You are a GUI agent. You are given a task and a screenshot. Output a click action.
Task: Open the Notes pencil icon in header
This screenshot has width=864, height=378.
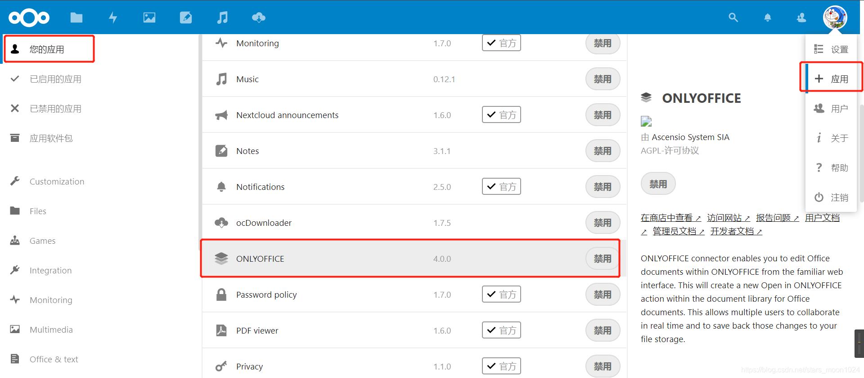click(x=186, y=18)
